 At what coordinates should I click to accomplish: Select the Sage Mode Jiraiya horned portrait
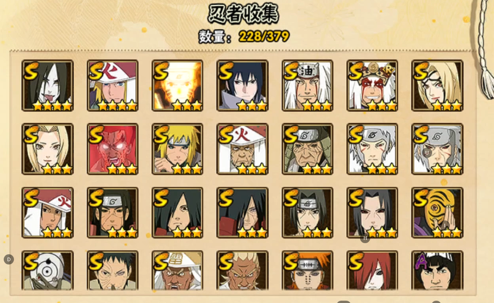pos(372,85)
